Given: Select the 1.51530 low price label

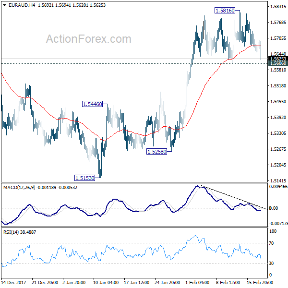Looking at the screenshot, I should click(84, 178).
